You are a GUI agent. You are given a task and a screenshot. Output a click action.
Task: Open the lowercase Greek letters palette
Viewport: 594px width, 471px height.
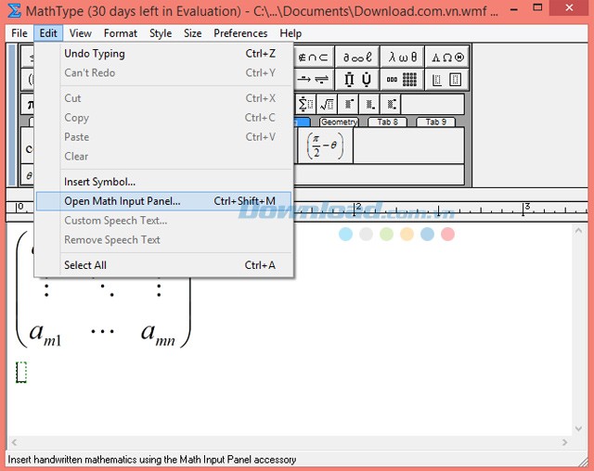402,57
